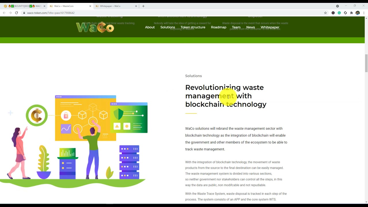
Task: Switch to the BOUNTY IEO tab
Action: (24, 6)
